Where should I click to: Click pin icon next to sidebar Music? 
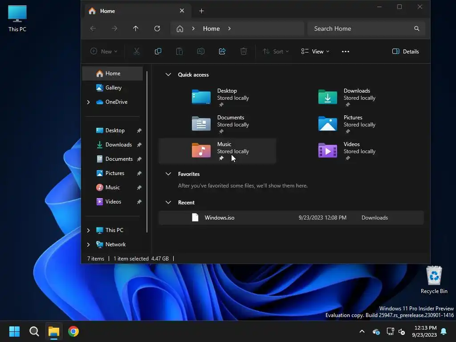point(139,187)
